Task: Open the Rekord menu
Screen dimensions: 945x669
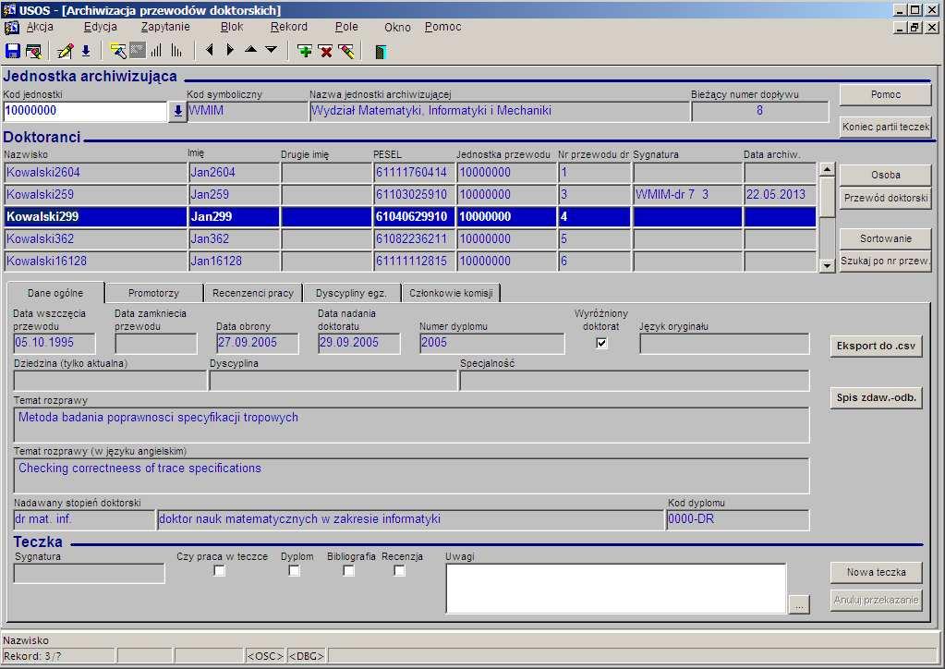Action: (289, 27)
